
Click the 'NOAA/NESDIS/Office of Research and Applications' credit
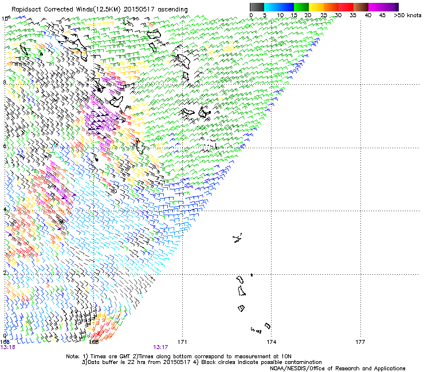[x=337, y=369]
